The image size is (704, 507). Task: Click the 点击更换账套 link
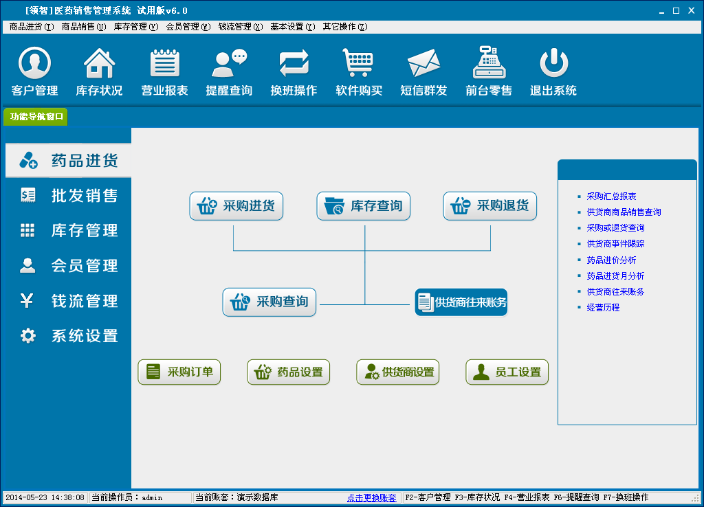(x=371, y=497)
